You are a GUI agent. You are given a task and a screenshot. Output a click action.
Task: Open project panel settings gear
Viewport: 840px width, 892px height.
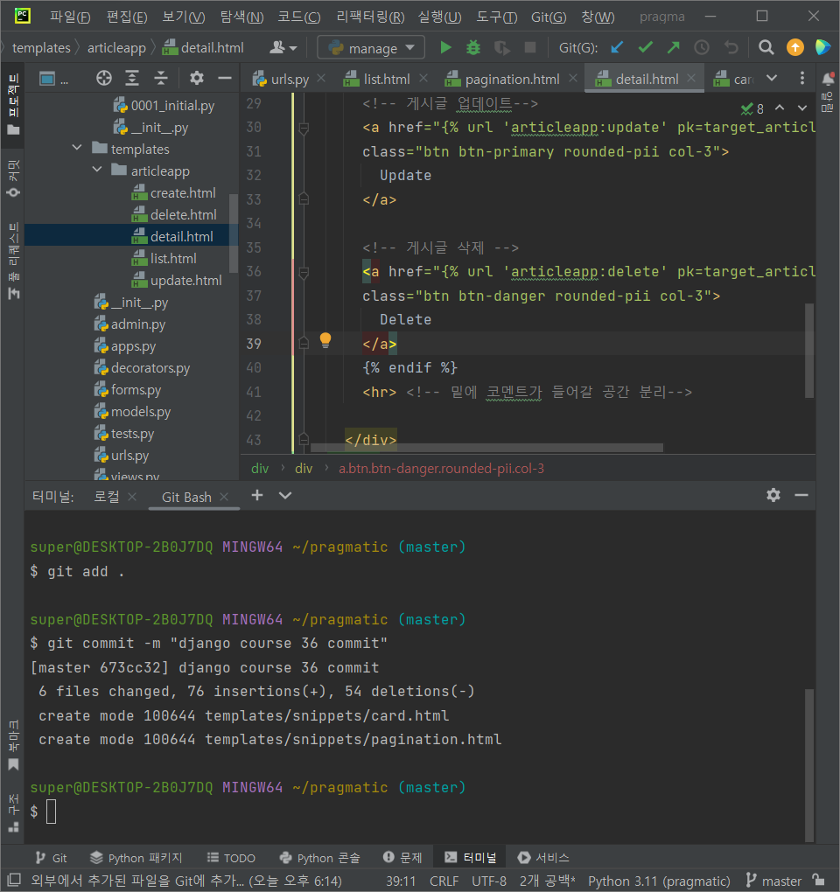[x=196, y=78]
